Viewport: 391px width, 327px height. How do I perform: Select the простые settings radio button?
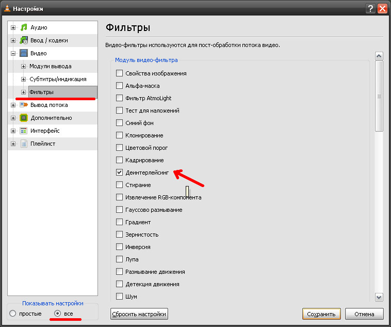tap(13, 314)
